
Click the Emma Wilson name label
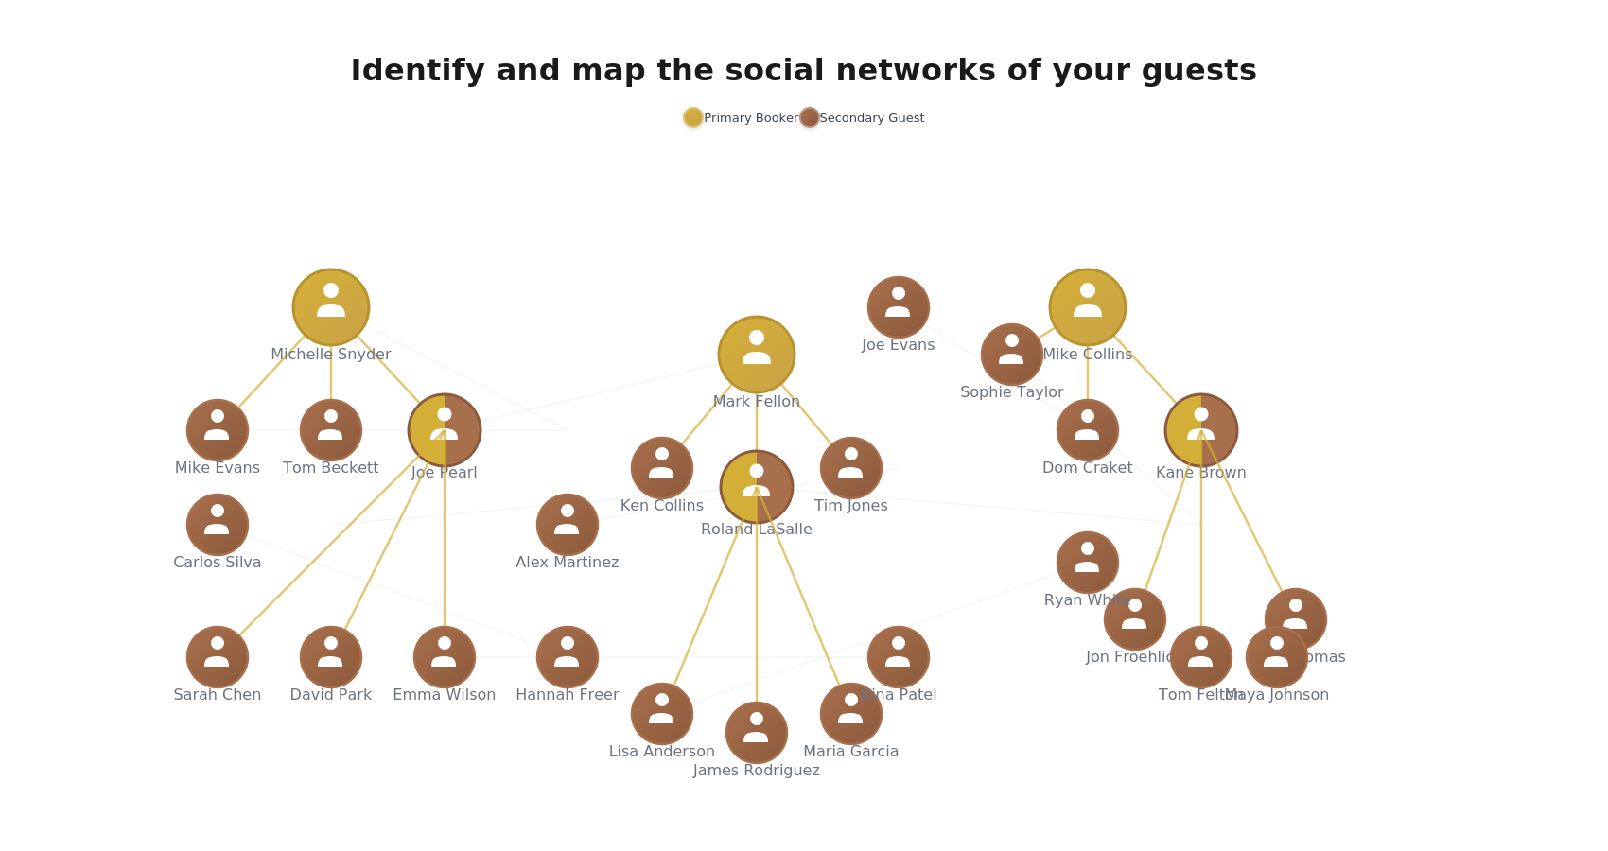(445, 695)
